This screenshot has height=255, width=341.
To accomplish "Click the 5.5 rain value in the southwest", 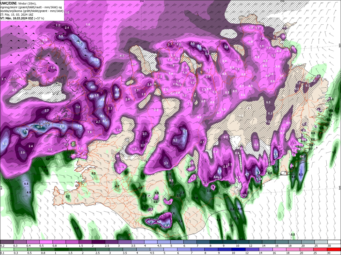I will 26,184.
